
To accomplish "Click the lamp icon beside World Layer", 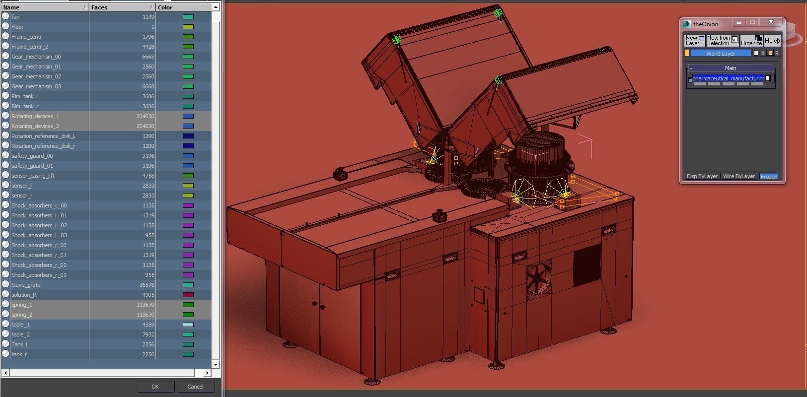I will (x=770, y=53).
